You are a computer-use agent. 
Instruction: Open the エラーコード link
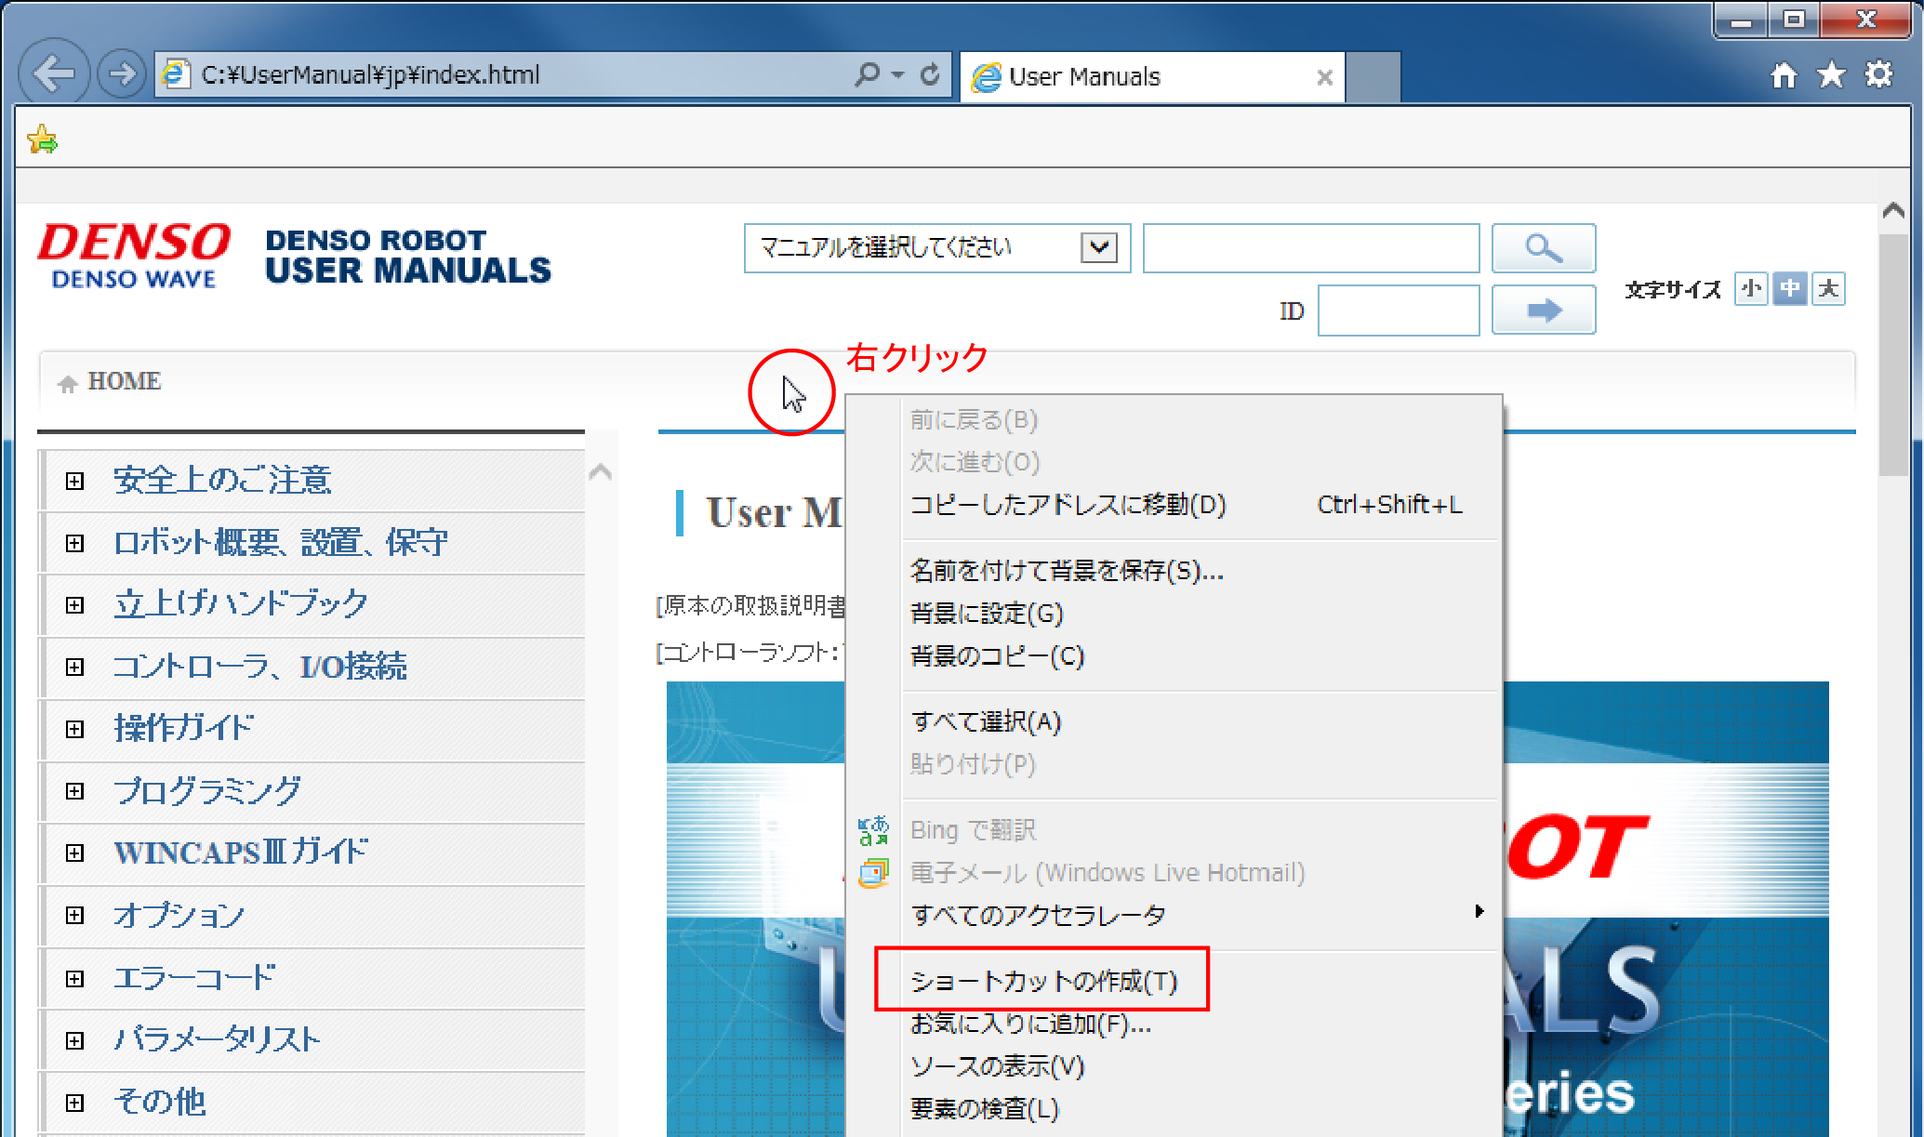pos(194,978)
